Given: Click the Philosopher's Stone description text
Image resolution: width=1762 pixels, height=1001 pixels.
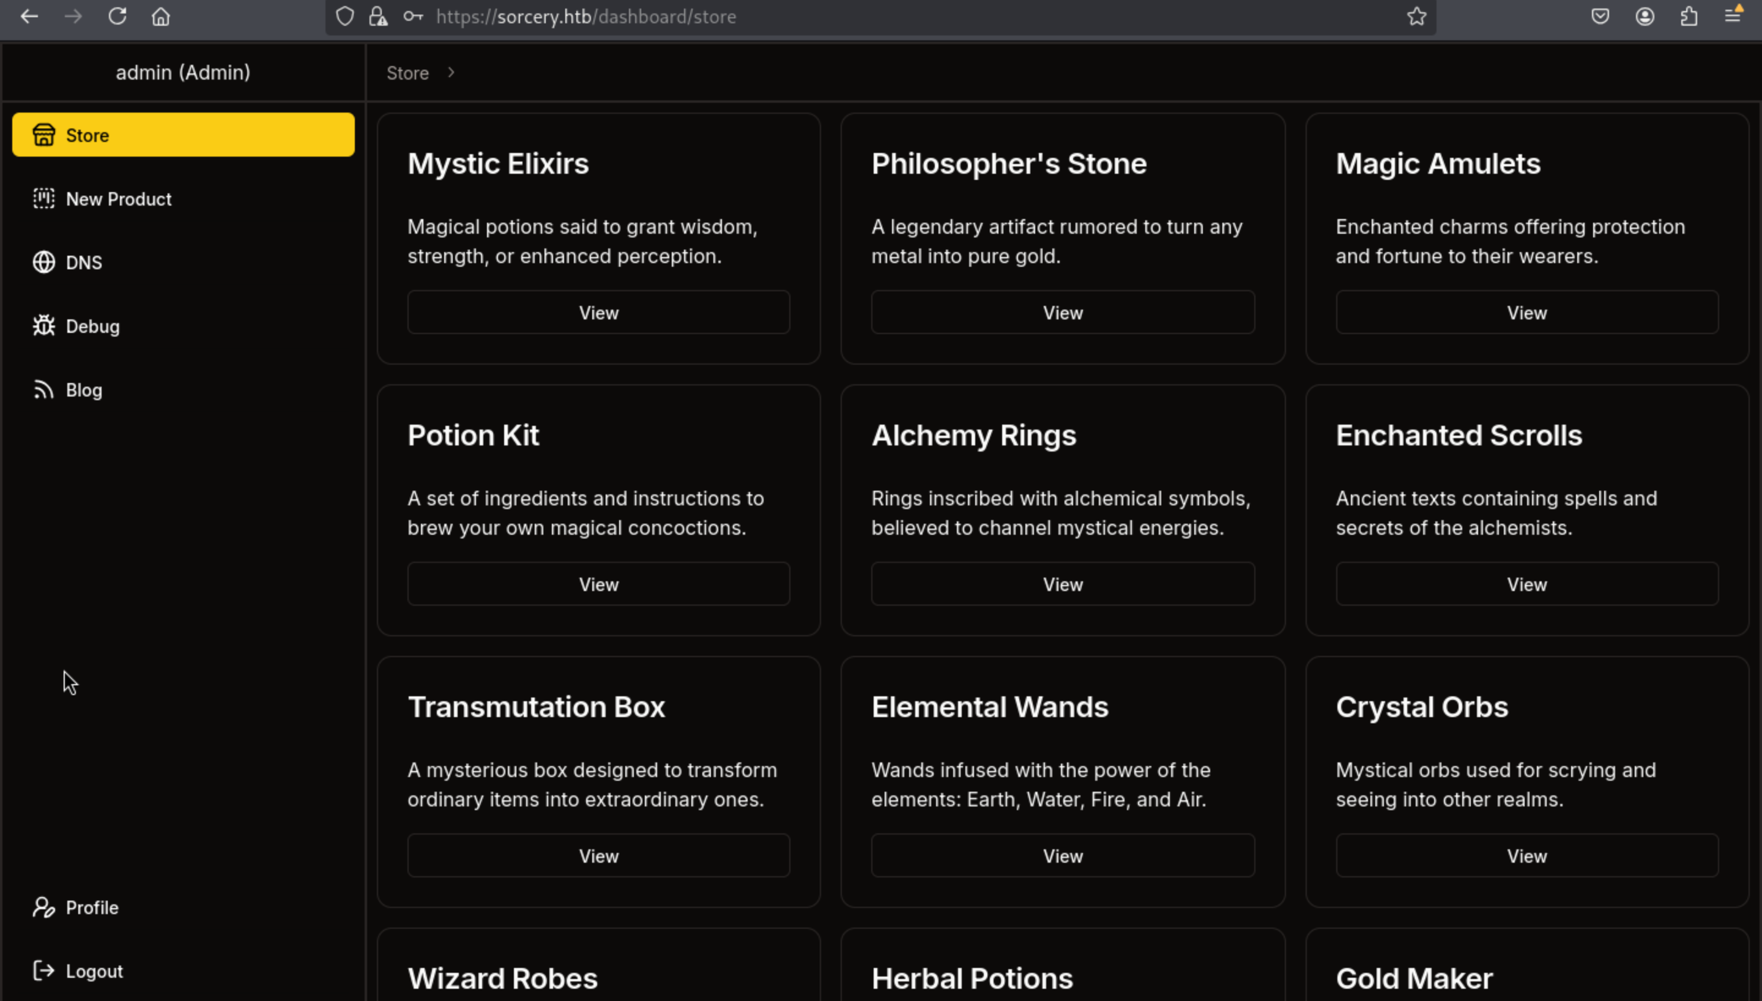Looking at the screenshot, I should tap(1057, 241).
